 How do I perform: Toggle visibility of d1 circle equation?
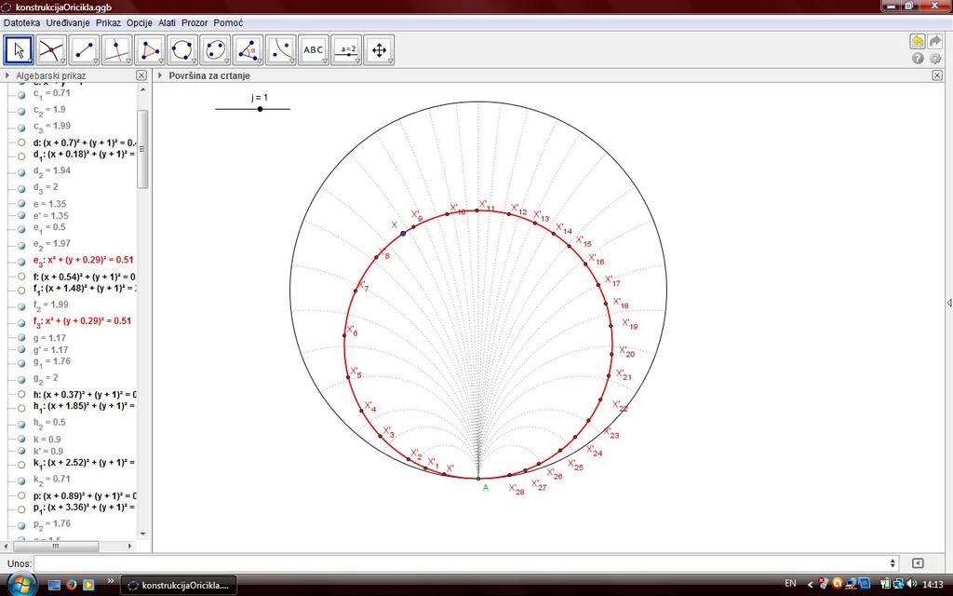pyautogui.click(x=21, y=156)
